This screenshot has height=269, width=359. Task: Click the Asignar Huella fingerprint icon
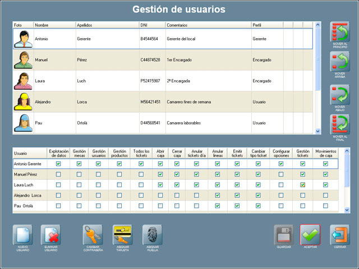tap(152, 234)
